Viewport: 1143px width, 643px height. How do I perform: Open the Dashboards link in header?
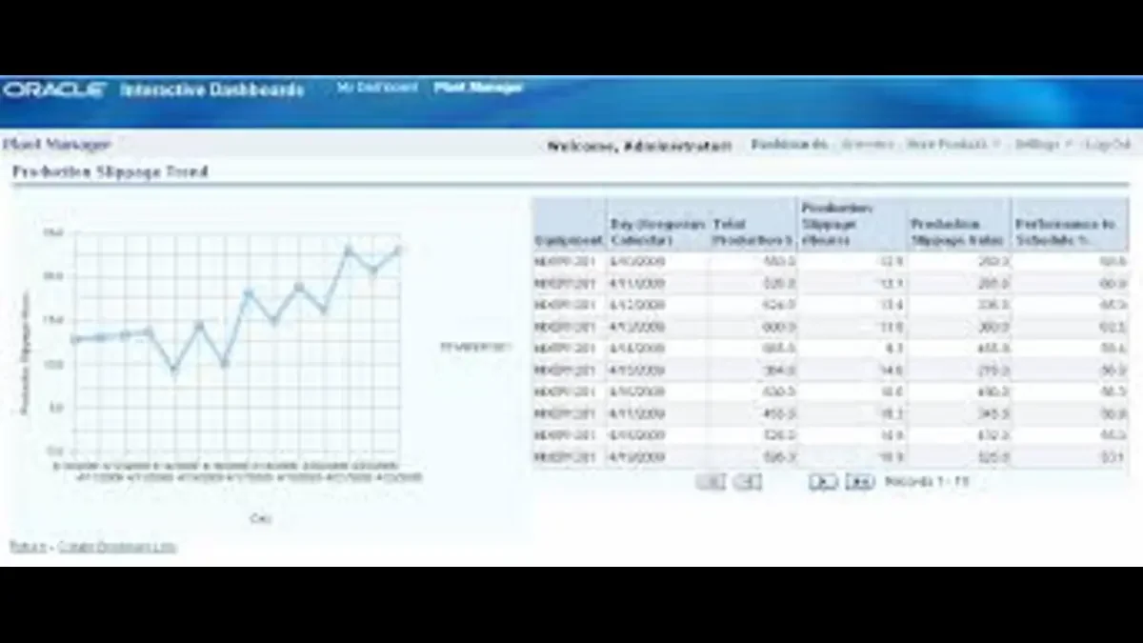(790, 144)
